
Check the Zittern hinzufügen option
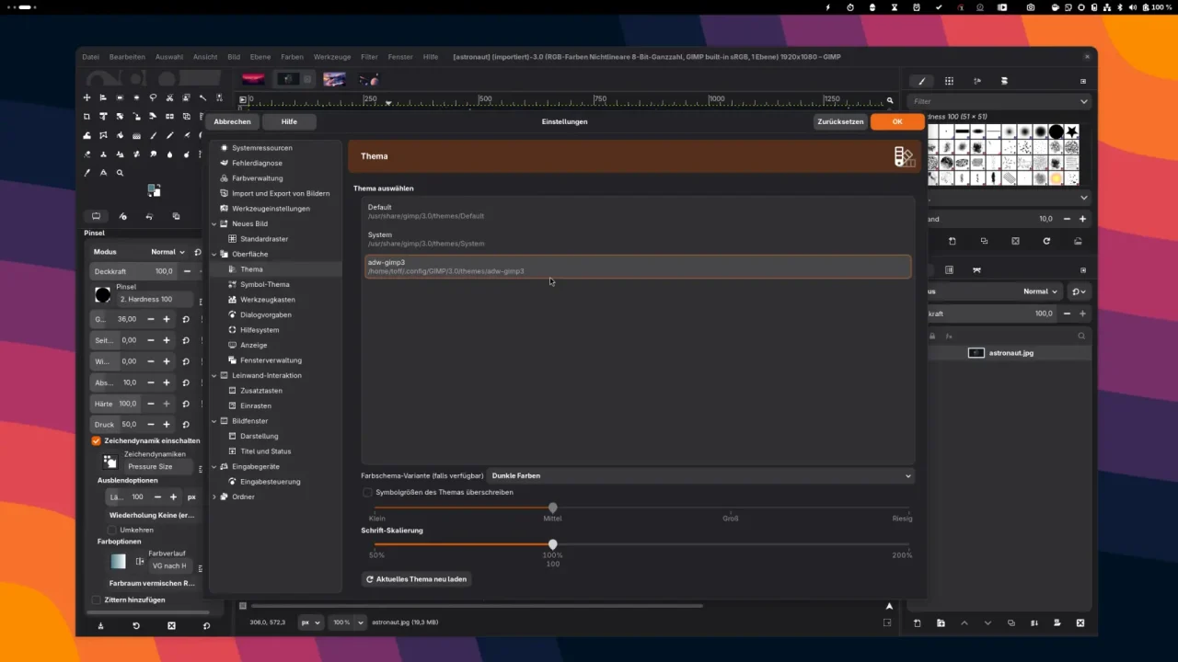96,599
